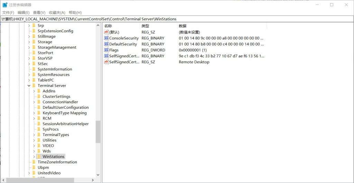The image size is (354, 183).
Task: Maximize the Registry Editor window
Action: click(x=332, y=5)
